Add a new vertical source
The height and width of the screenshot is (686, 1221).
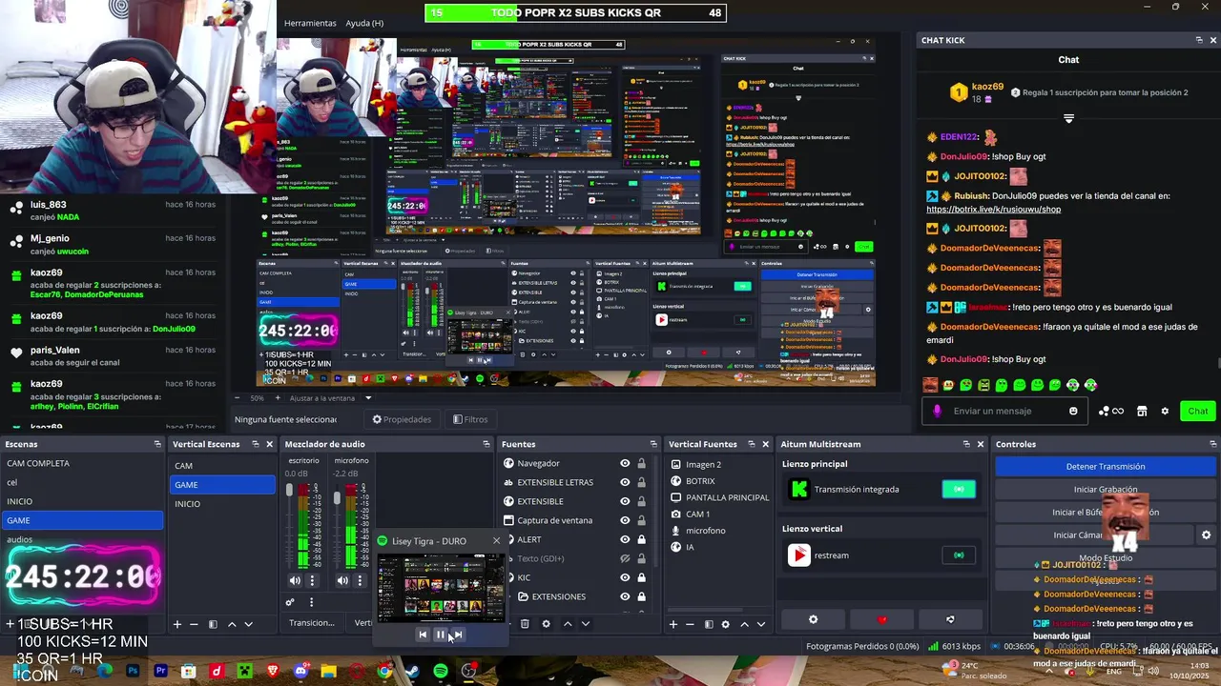pyautogui.click(x=673, y=624)
